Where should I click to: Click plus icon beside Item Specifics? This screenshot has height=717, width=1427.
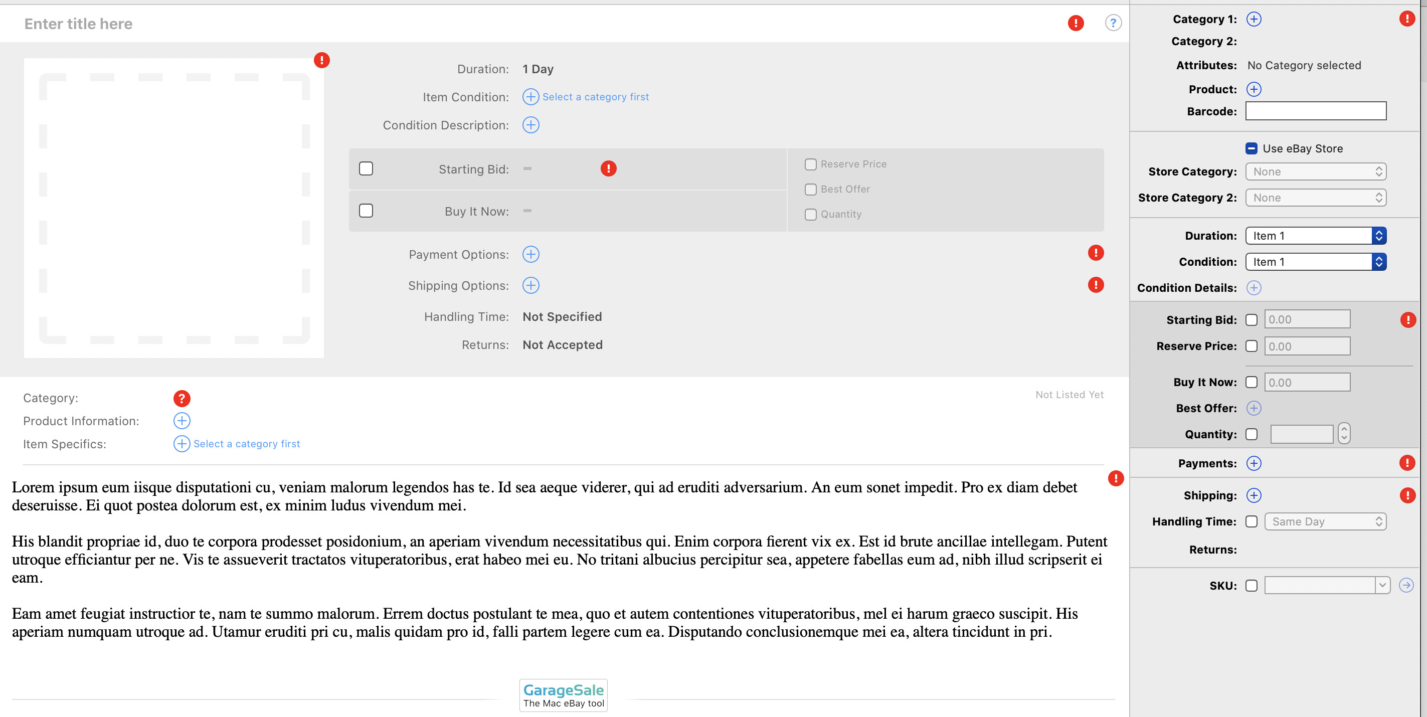click(x=182, y=443)
